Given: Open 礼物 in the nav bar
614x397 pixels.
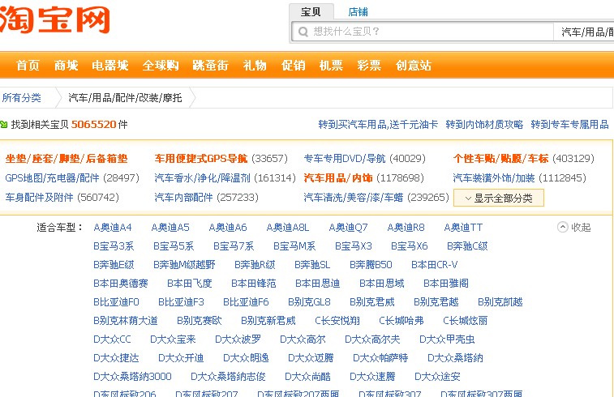Looking at the screenshot, I should [255, 65].
